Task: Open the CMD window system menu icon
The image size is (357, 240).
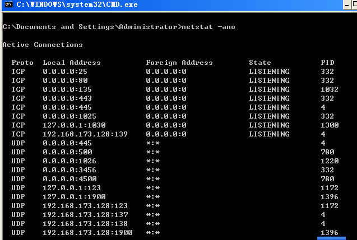Action: pyautogui.click(x=9, y=4)
